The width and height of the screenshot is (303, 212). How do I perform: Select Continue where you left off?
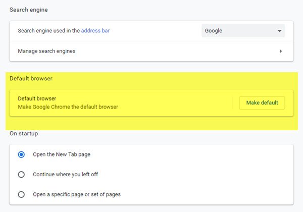[x=21, y=175]
